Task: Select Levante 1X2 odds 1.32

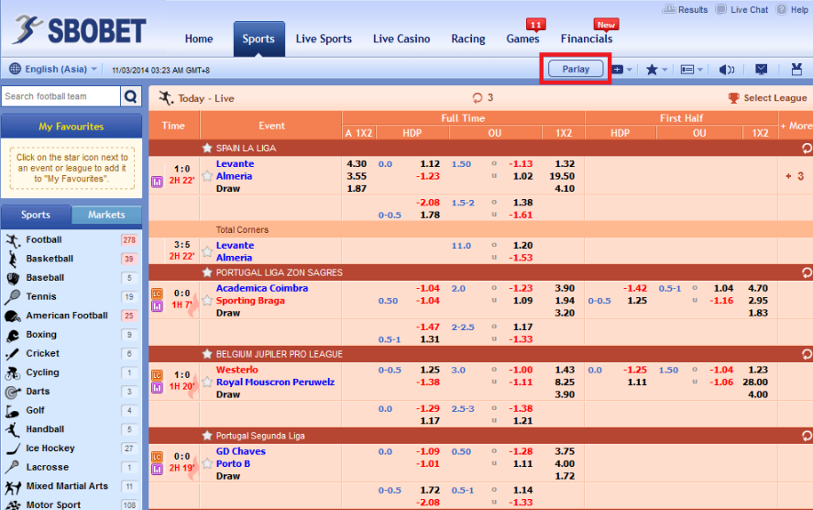Action: (x=565, y=164)
